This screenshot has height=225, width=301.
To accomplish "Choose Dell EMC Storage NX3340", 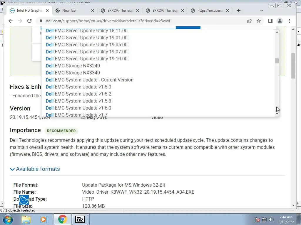I will tap(73, 73).
